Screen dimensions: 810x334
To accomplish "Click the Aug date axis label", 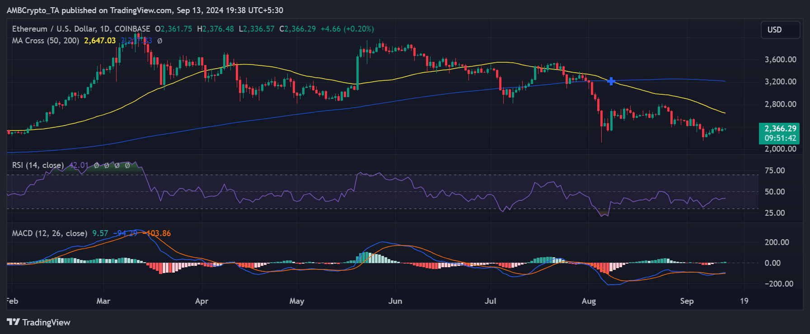I will 589,301.
